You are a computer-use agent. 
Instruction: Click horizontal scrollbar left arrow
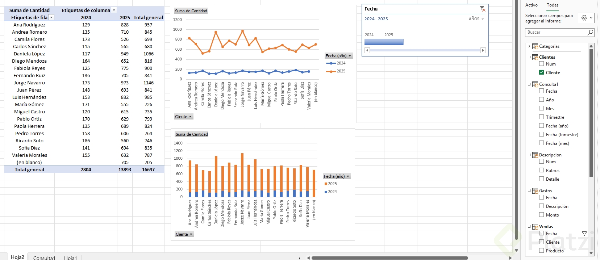pos(308,258)
